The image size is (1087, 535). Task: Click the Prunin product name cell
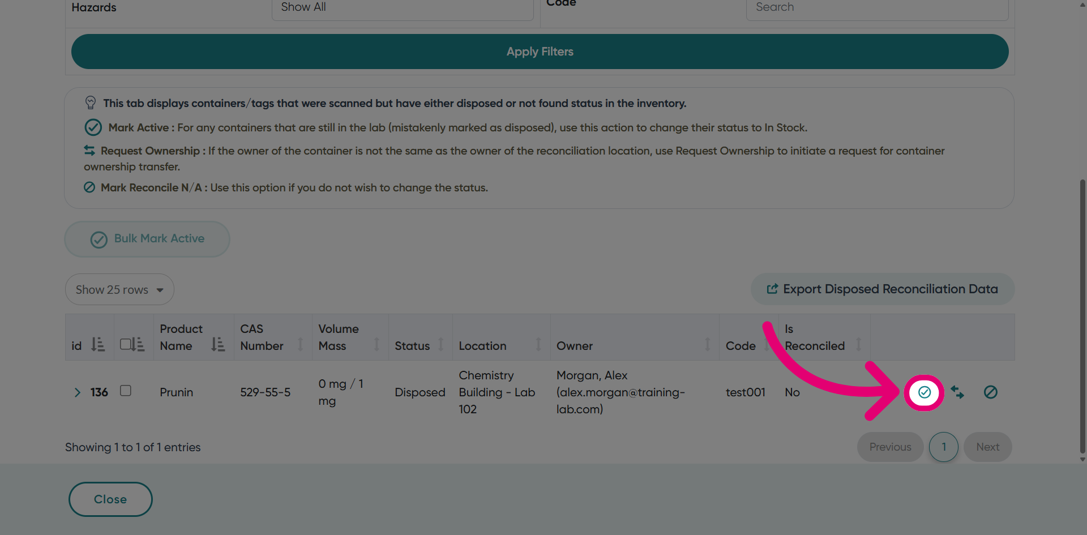(176, 392)
